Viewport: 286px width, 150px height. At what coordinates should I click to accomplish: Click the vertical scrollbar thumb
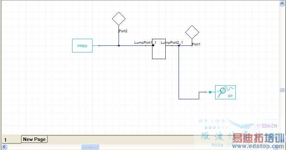(282, 90)
